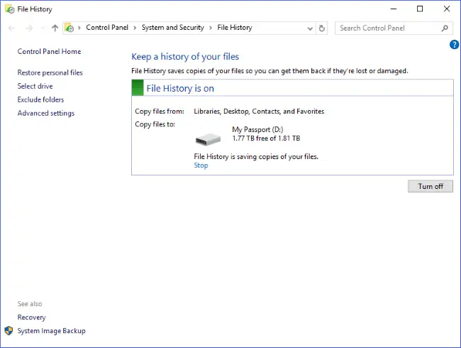Expand chevron after System and Security breadcrumb
The height and width of the screenshot is (348, 461).
point(211,28)
